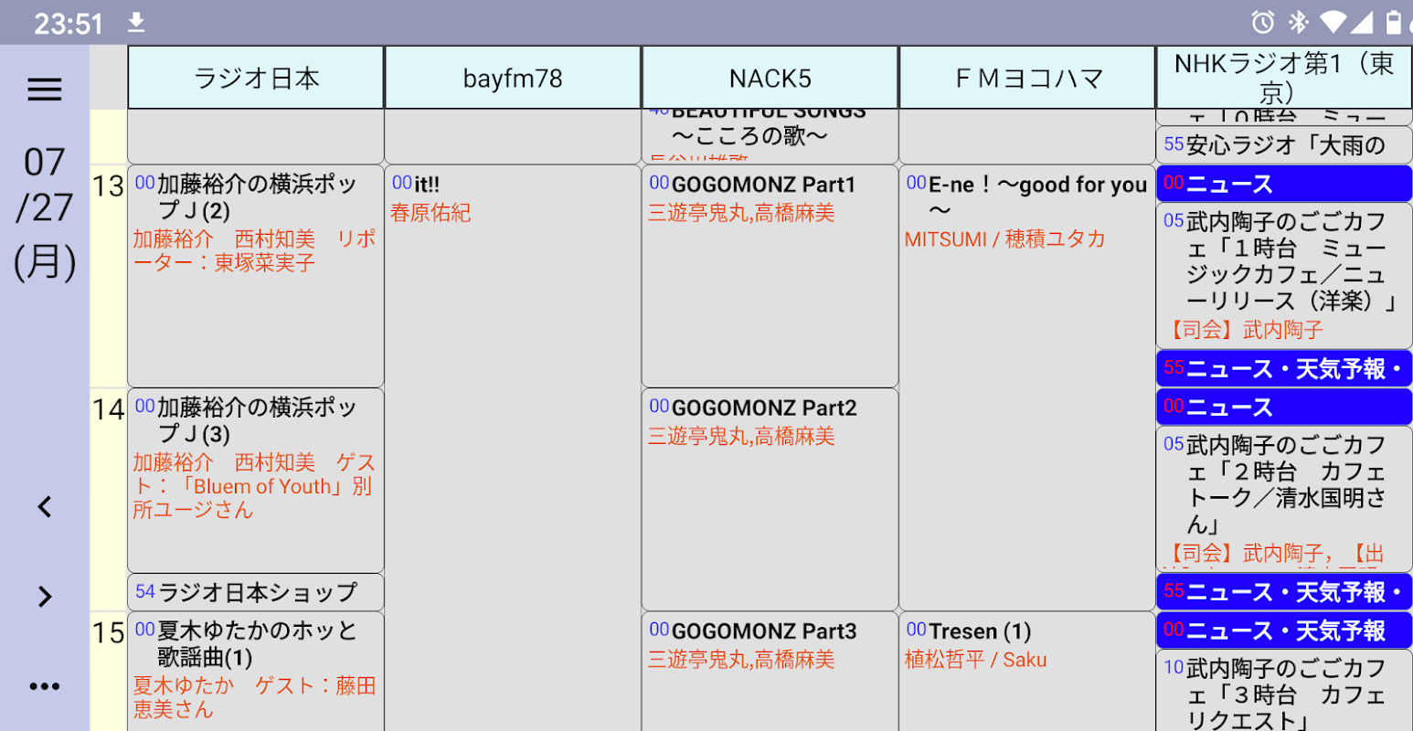Open 安心ラジオ「大雨の program
Viewport: 1413px width, 731px height.
tap(1284, 144)
